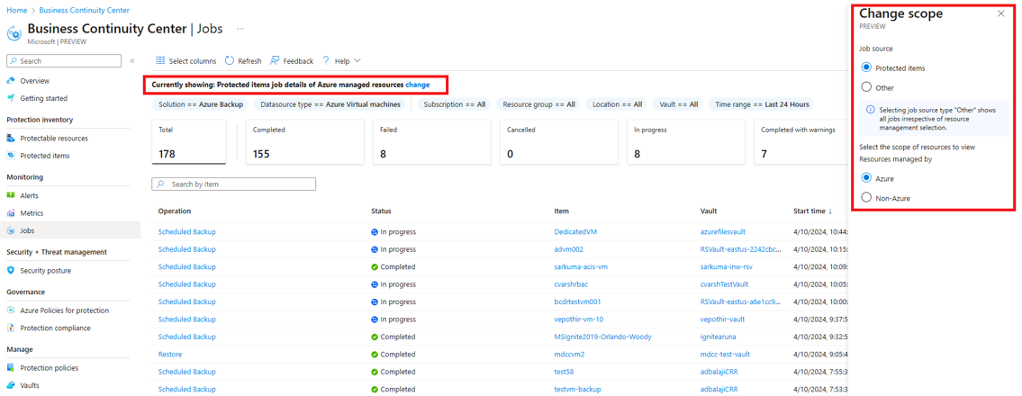Open the Restore operation link

(170, 355)
